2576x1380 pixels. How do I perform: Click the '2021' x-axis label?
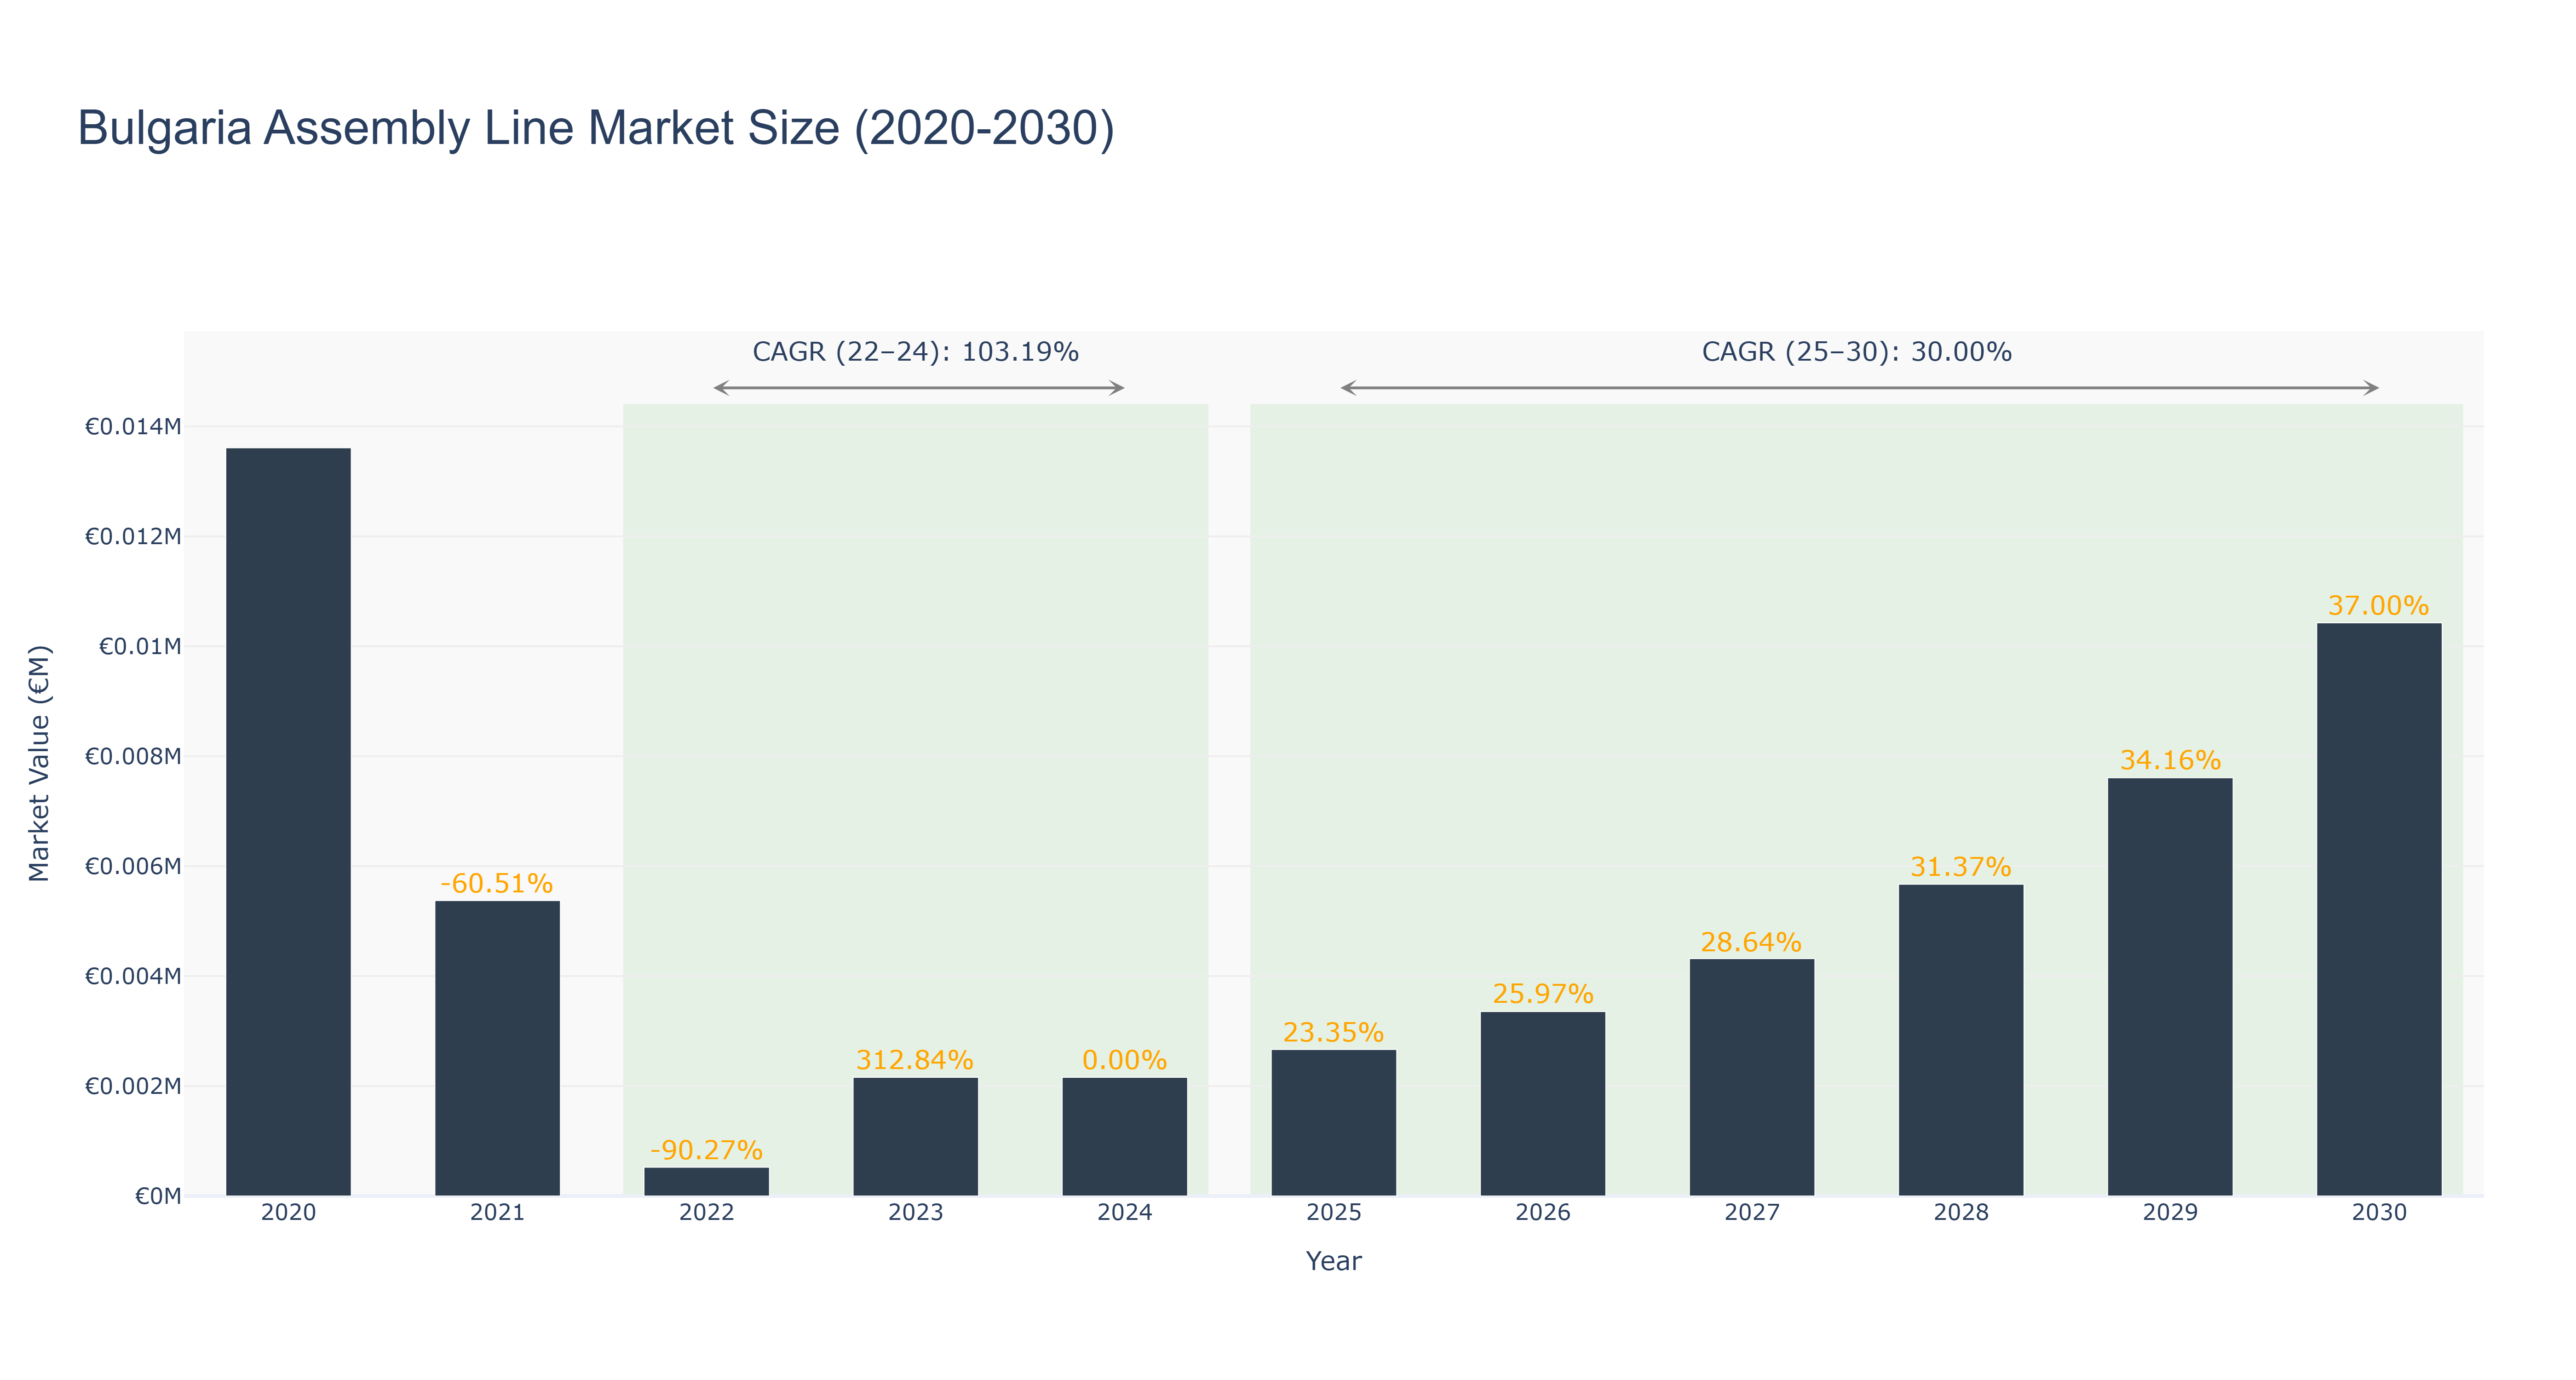497,1212
